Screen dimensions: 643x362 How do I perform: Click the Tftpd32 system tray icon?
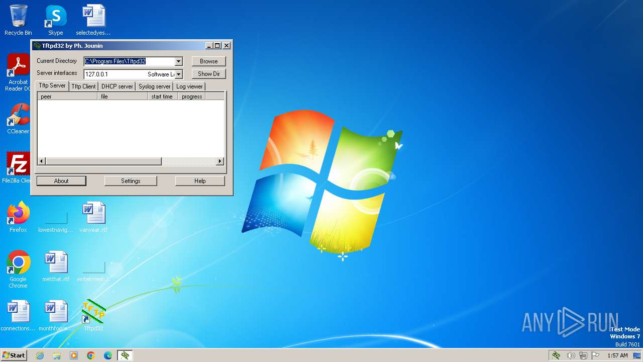pyautogui.click(x=556, y=355)
